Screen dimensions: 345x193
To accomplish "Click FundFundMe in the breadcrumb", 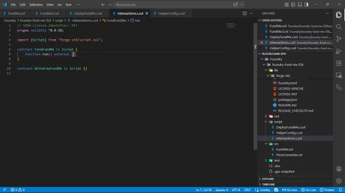I will click(x=116, y=20).
